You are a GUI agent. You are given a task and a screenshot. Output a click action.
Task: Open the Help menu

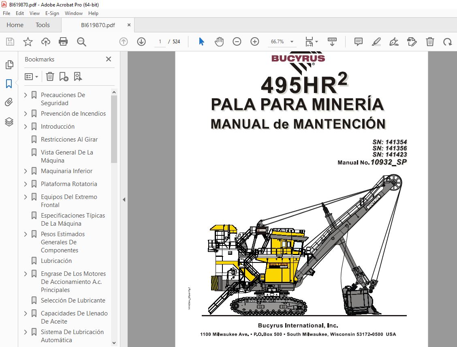point(93,13)
